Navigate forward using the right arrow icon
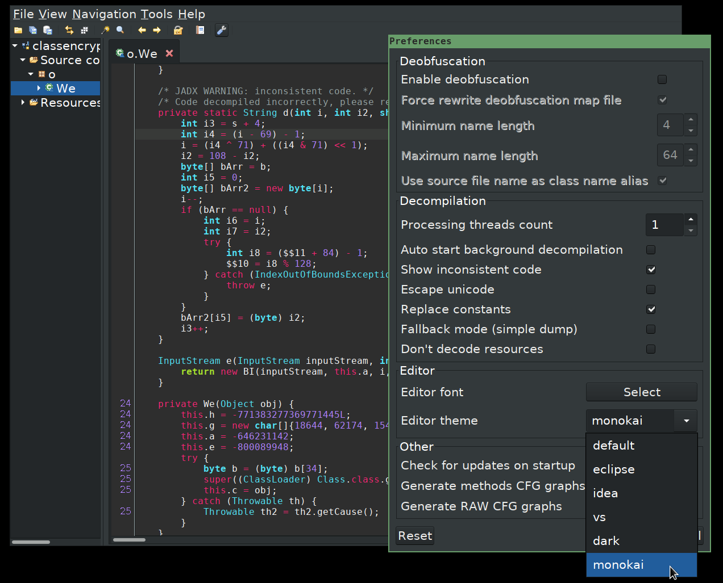The width and height of the screenshot is (723, 583). (x=156, y=30)
